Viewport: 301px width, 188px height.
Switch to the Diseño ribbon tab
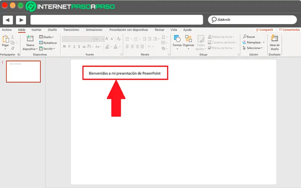click(x=52, y=30)
